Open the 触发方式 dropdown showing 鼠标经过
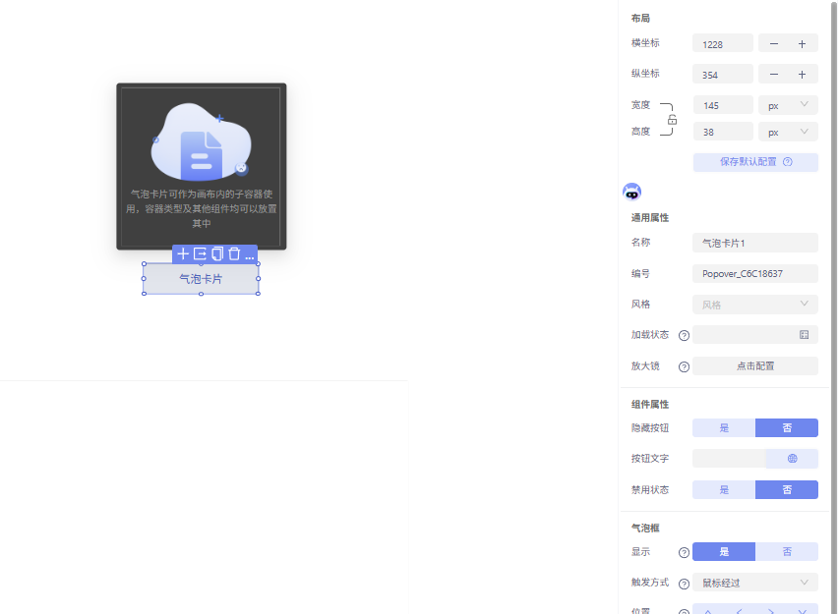Image resolution: width=838 pixels, height=614 pixels. [x=755, y=583]
